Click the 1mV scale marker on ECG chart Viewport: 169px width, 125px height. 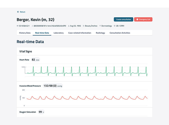point(23,67)
